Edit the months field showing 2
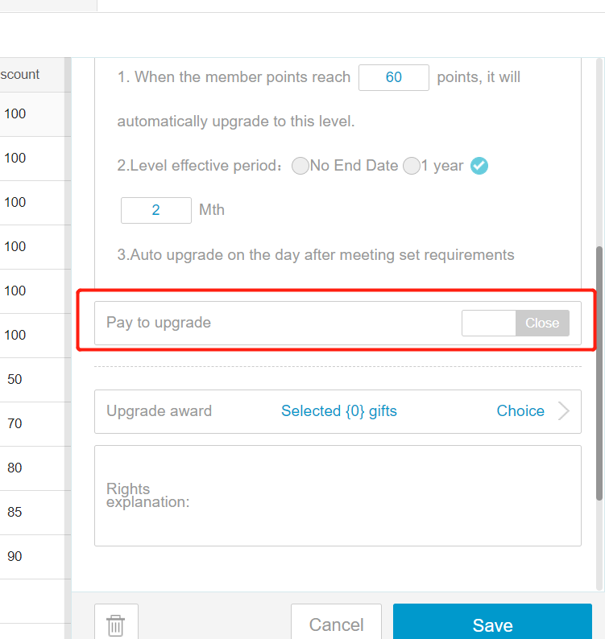The height and width of the screenshot is (639, 605). (155, 210)
